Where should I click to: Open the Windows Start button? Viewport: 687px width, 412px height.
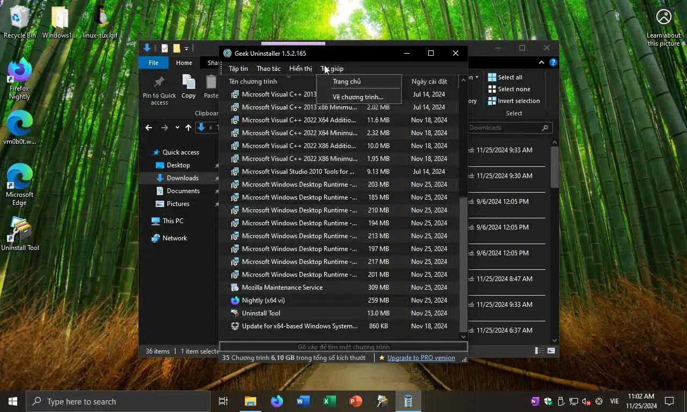tap(13, 401)
